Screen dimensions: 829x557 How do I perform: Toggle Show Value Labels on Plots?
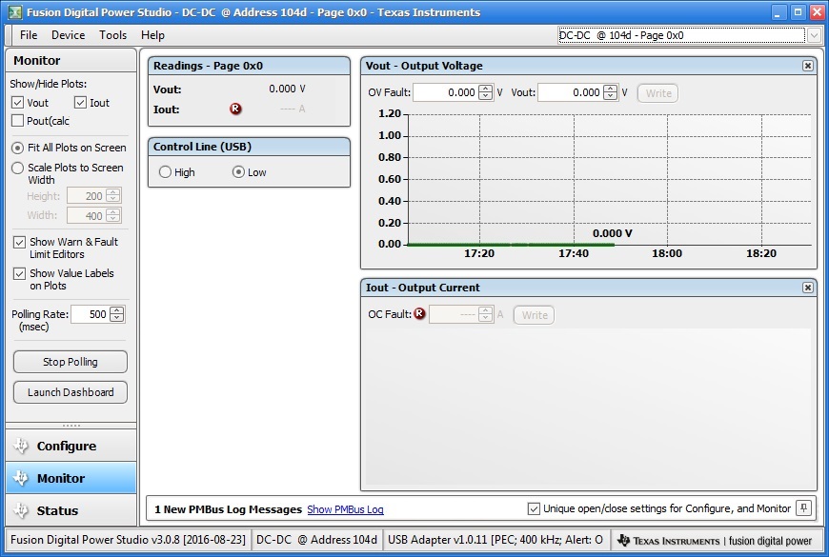[x=20, y=274]
